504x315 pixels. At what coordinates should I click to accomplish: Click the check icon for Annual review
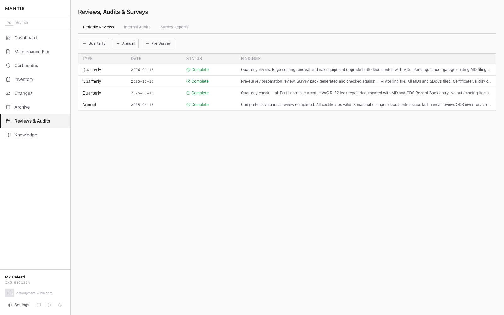tap(188, 105)
